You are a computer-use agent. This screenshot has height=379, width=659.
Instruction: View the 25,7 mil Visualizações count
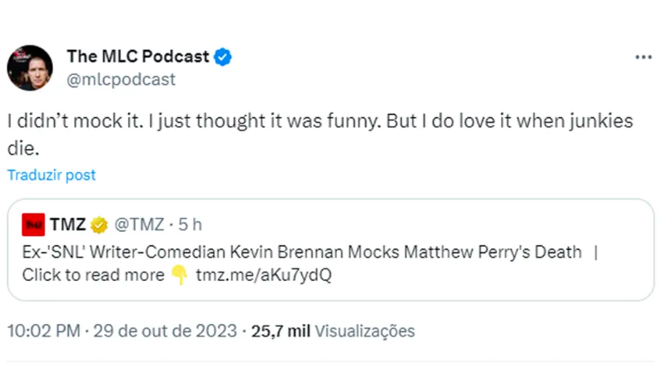click(332, 331)
